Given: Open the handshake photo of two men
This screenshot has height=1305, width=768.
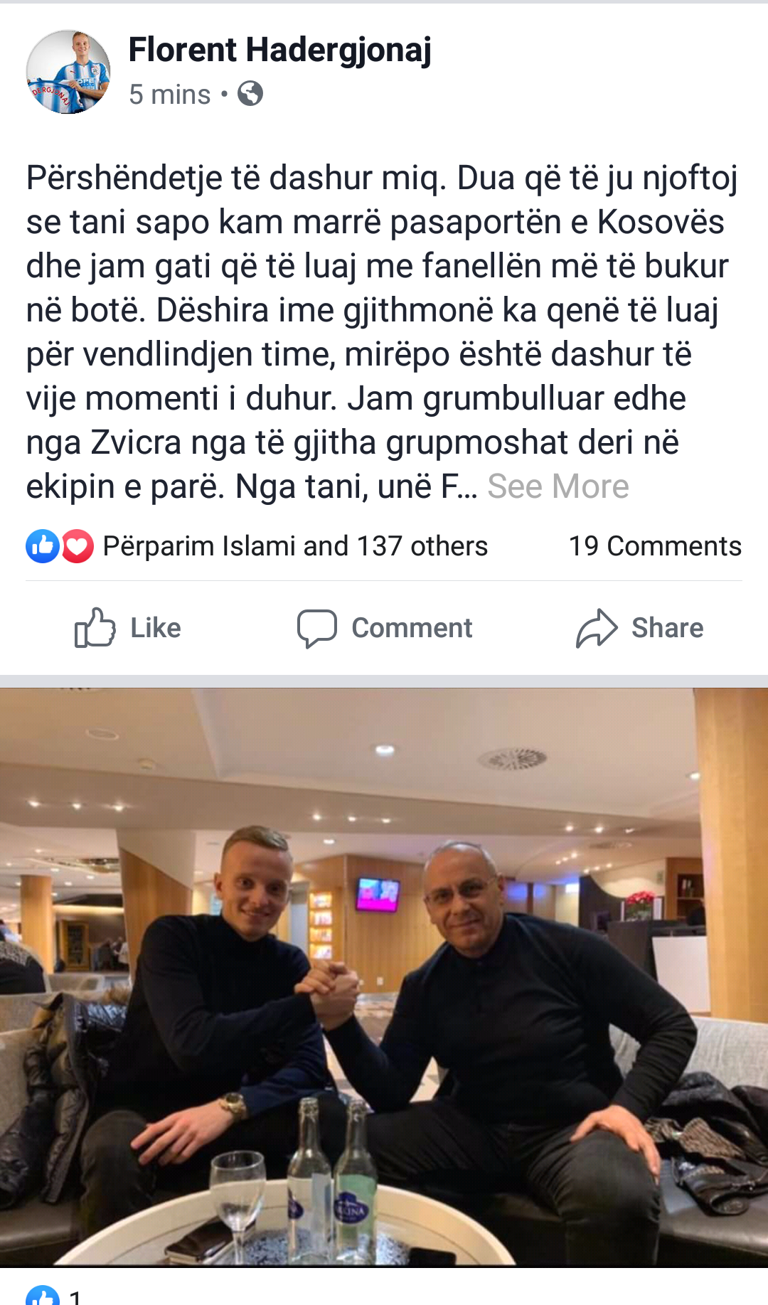Looking at the screenshot, I should pos(384,977).
